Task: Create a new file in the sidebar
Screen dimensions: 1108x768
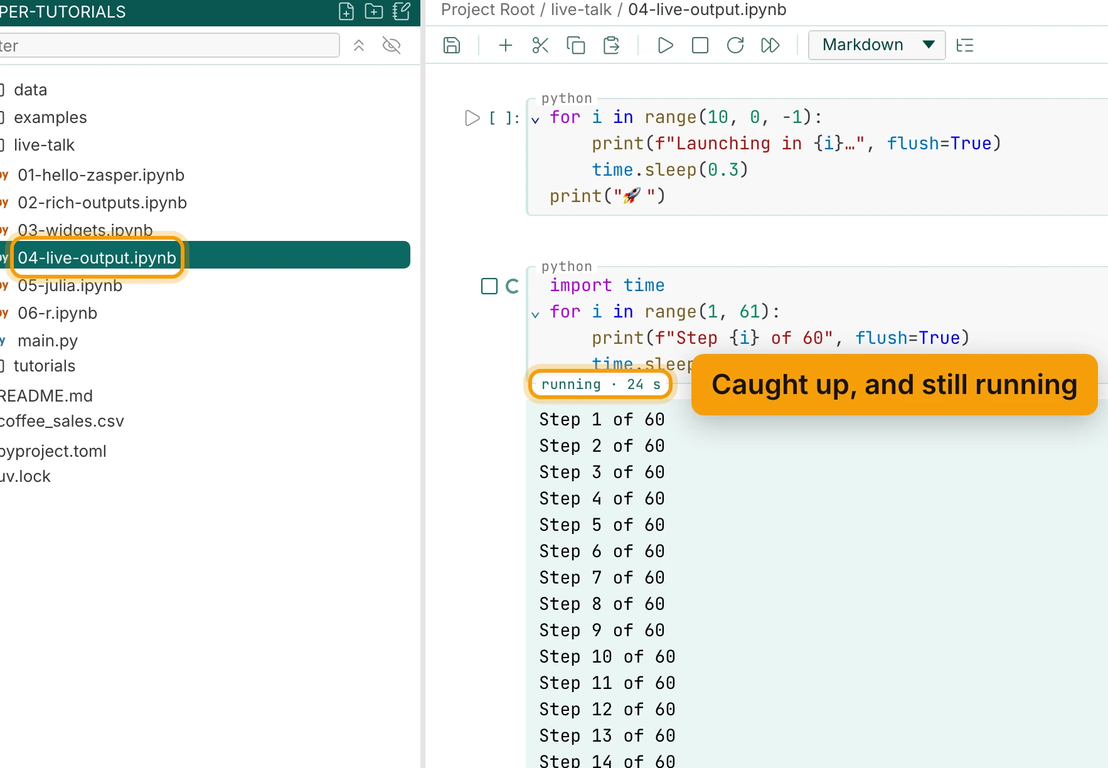Action: (x=346, y=11)
